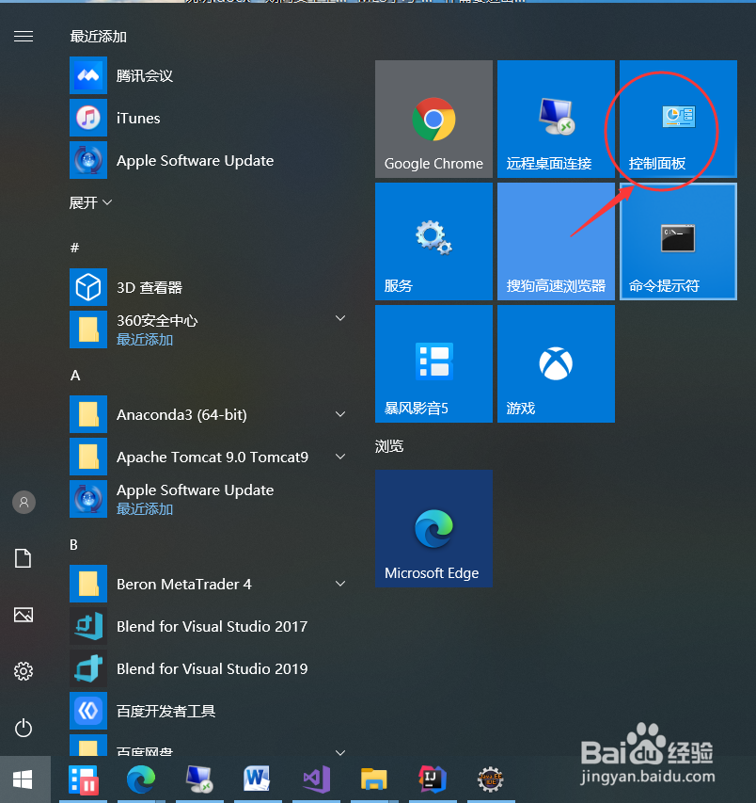The height and width of the screenshot is (803, 756).
Task: Click the B section letter header
Action: click(74, 545)
